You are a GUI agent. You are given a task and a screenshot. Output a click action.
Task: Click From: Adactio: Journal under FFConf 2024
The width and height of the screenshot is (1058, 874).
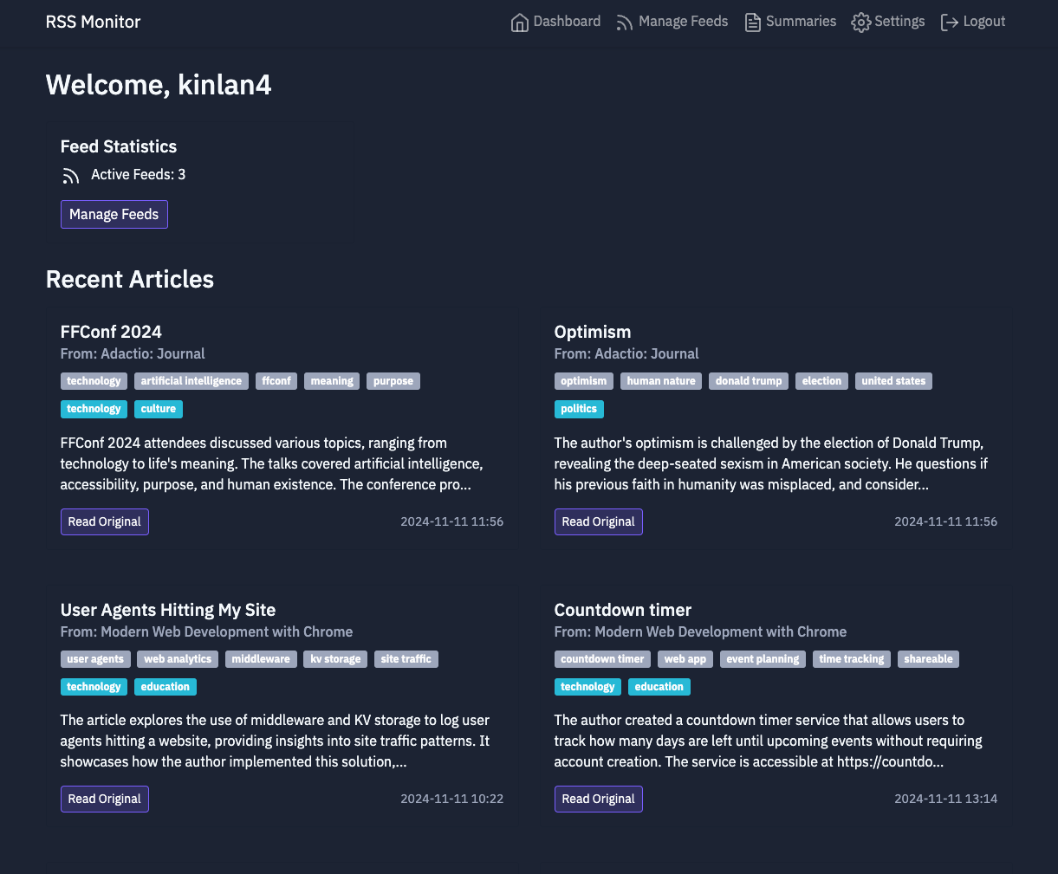click(133, 353)
